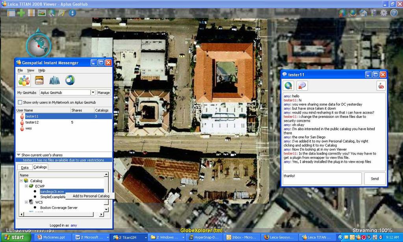
Task: Click the panel list icon in Titan toolbar
Action: point(11,13)
